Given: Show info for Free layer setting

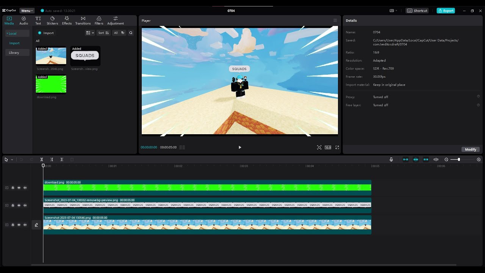Looking at the screenshot, I should coord(478,105).
